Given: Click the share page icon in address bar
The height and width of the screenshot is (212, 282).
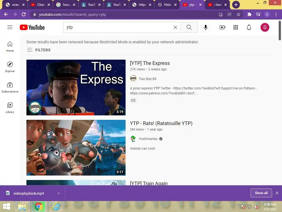Looking at the screenshot, I should point(229,14).
